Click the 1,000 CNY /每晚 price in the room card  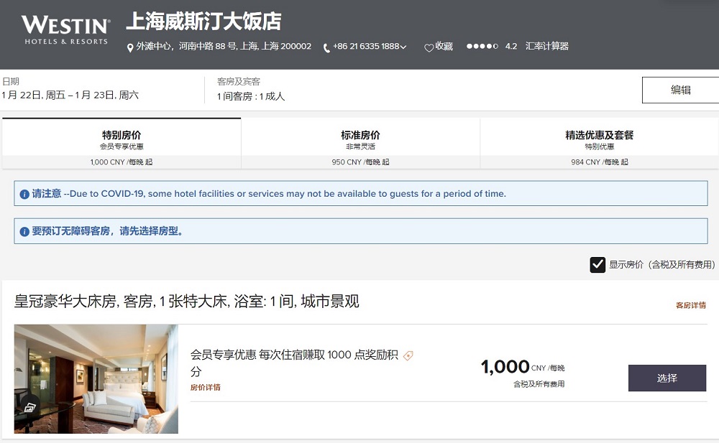click(523, 367)
